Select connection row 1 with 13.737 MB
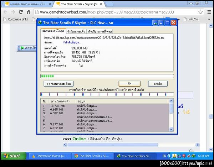This screenshot has height=167, width=214. [105, 106]
